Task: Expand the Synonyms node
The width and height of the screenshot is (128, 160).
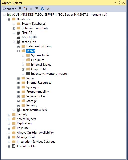Action: [18, 87]
